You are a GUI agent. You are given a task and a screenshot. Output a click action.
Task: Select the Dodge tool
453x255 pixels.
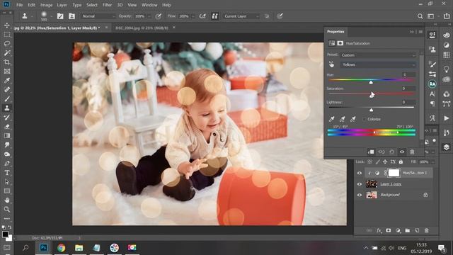7,154
